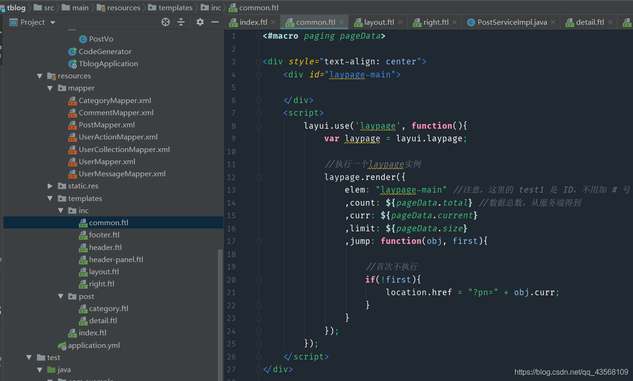Screen dimensions: 633x381
Task: Fold the macro block at line 1
Action: coord(258,36)
